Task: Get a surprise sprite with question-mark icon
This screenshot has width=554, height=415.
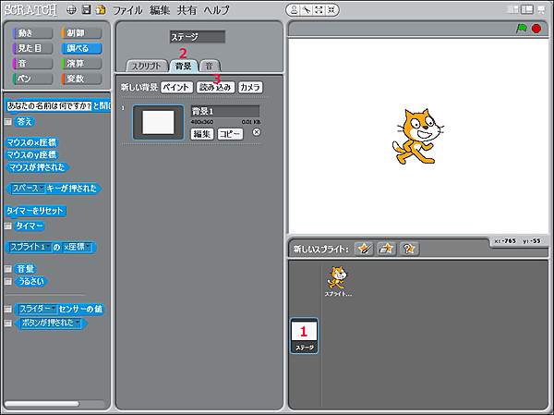Action: (409, 248)
